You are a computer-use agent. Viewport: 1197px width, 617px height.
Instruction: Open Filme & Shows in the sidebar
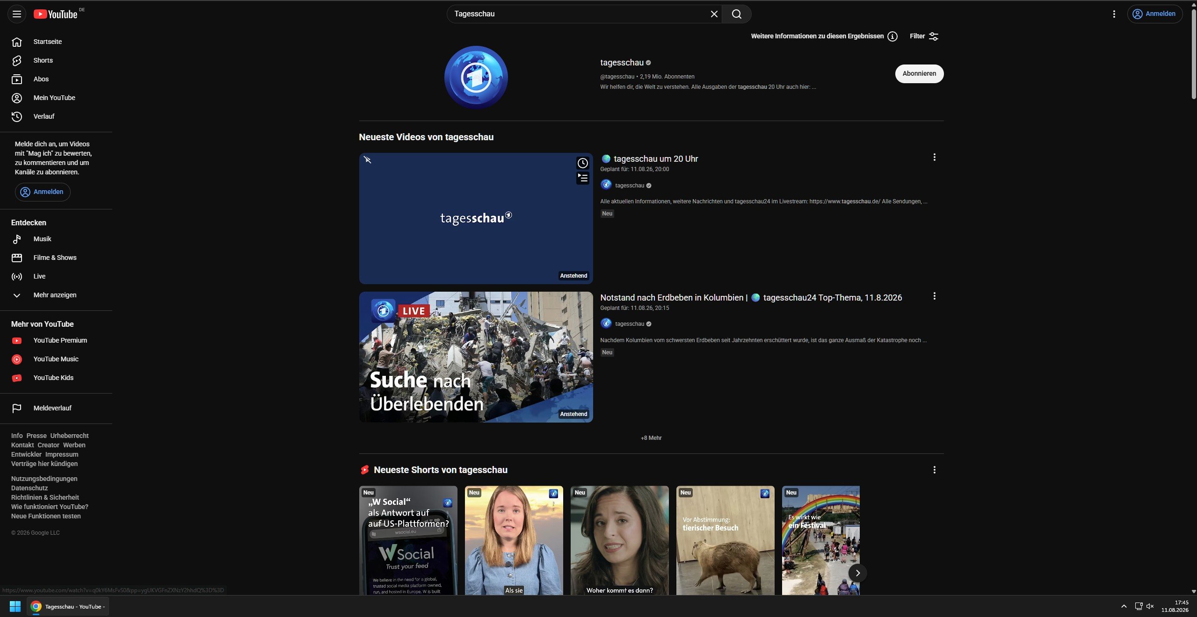coord(56,258)
